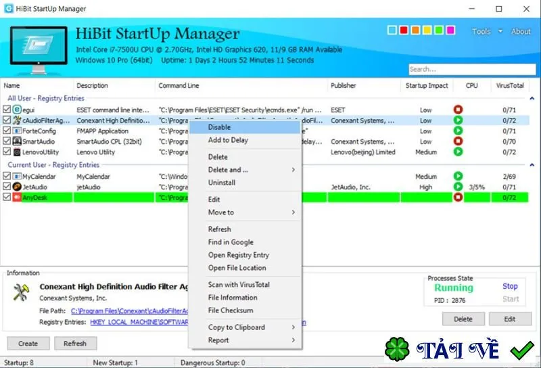Select the orange theme swatch
This screenshot has width=541, height=368.
415,30
